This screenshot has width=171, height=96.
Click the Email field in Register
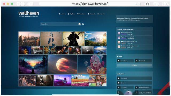pos(134,83)
